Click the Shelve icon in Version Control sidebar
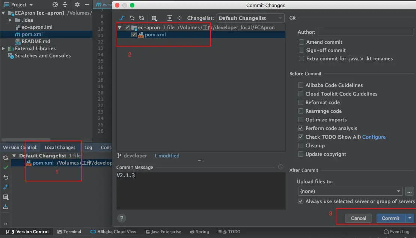This screenshot has width=416, height=238. (6, 207)
